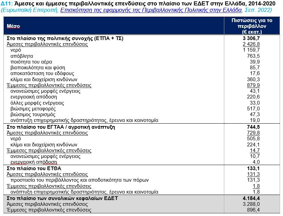This screenshot has width=283, height=216.
Task: Click the value 2 426,8
Action: (251, 44)
